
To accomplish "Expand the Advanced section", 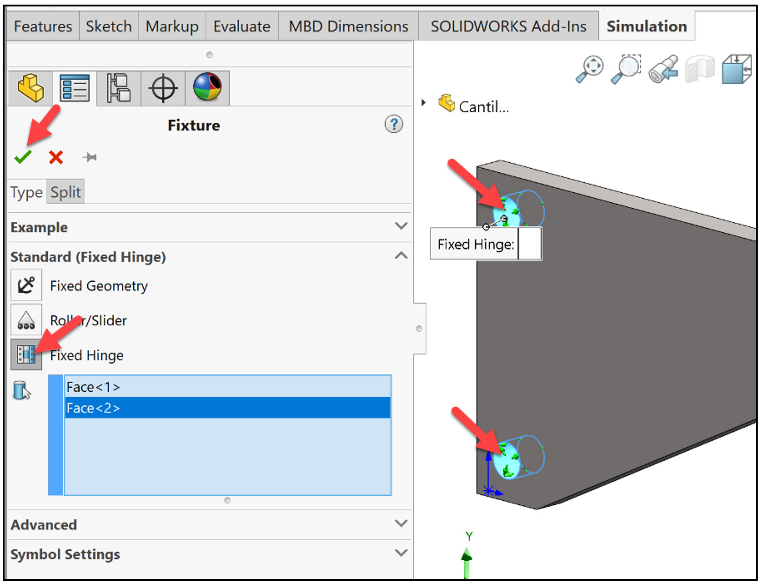I will [x=401, y=523].
